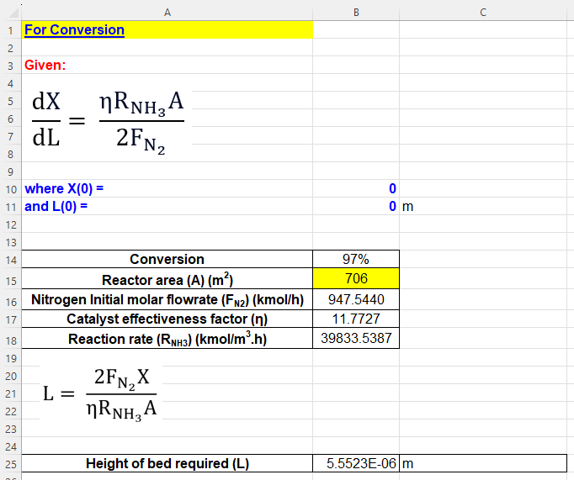Select row 13 header

click(10, 242)
